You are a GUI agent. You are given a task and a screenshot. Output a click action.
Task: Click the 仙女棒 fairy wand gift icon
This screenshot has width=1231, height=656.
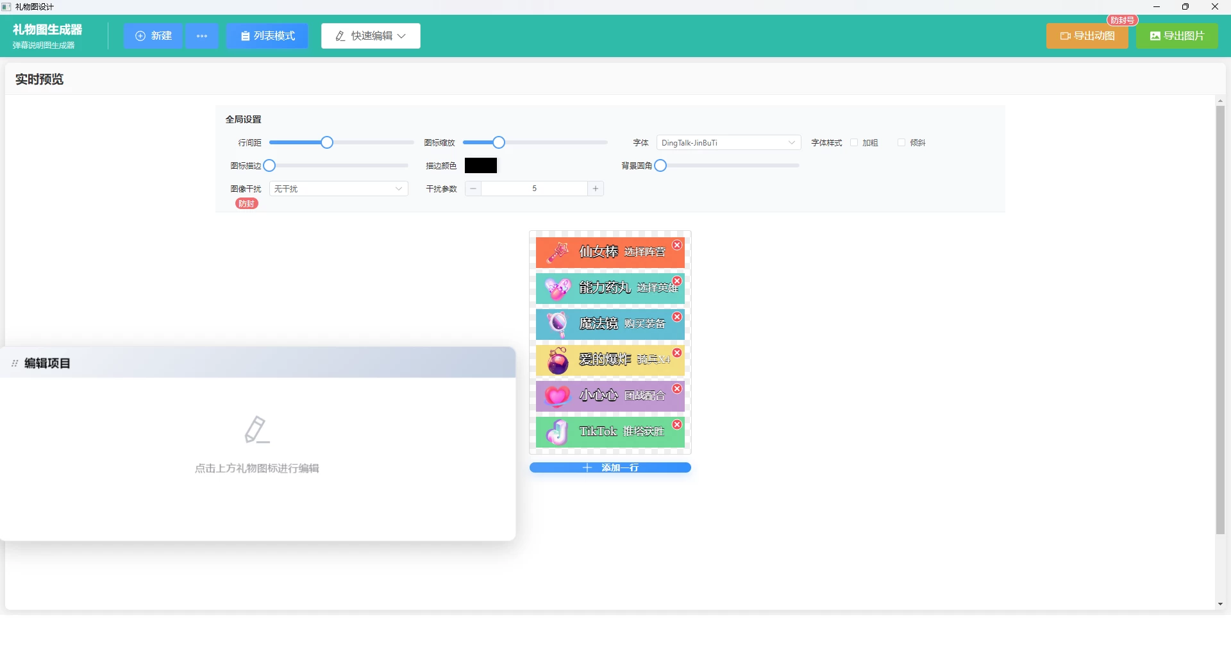tap(557, 253)
